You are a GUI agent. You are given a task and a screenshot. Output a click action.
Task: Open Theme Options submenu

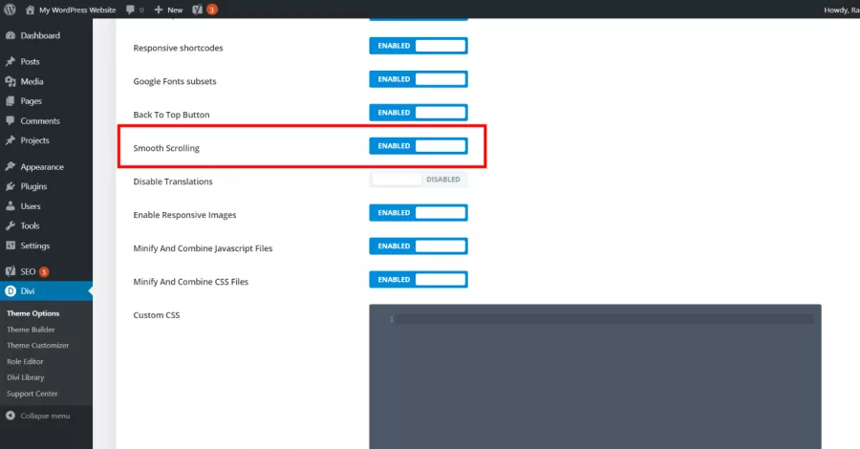coord(32,313)
